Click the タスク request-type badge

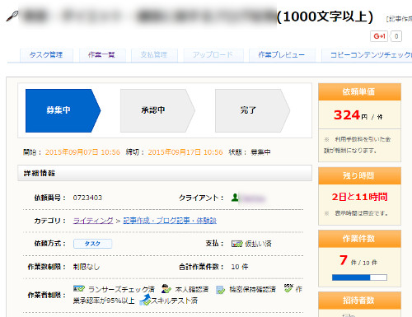92,244
